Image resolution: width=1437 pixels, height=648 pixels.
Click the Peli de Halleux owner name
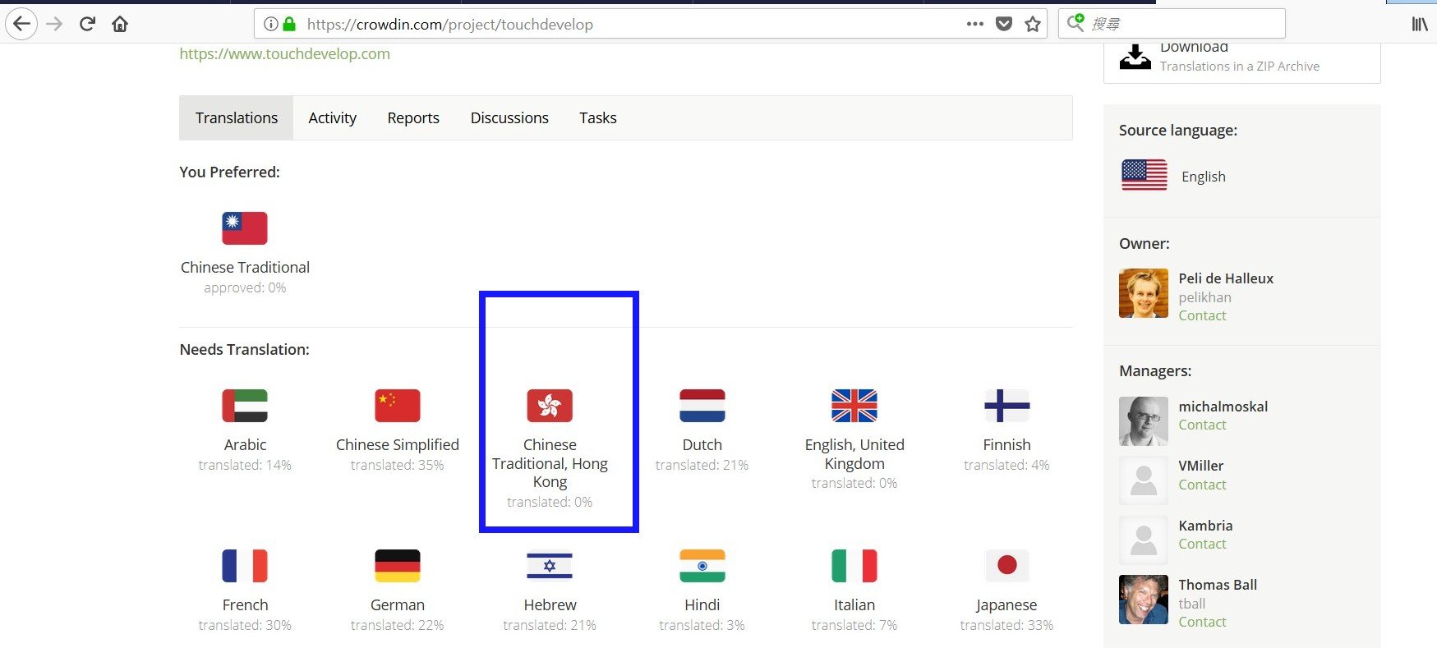[x=1226, y=278]
